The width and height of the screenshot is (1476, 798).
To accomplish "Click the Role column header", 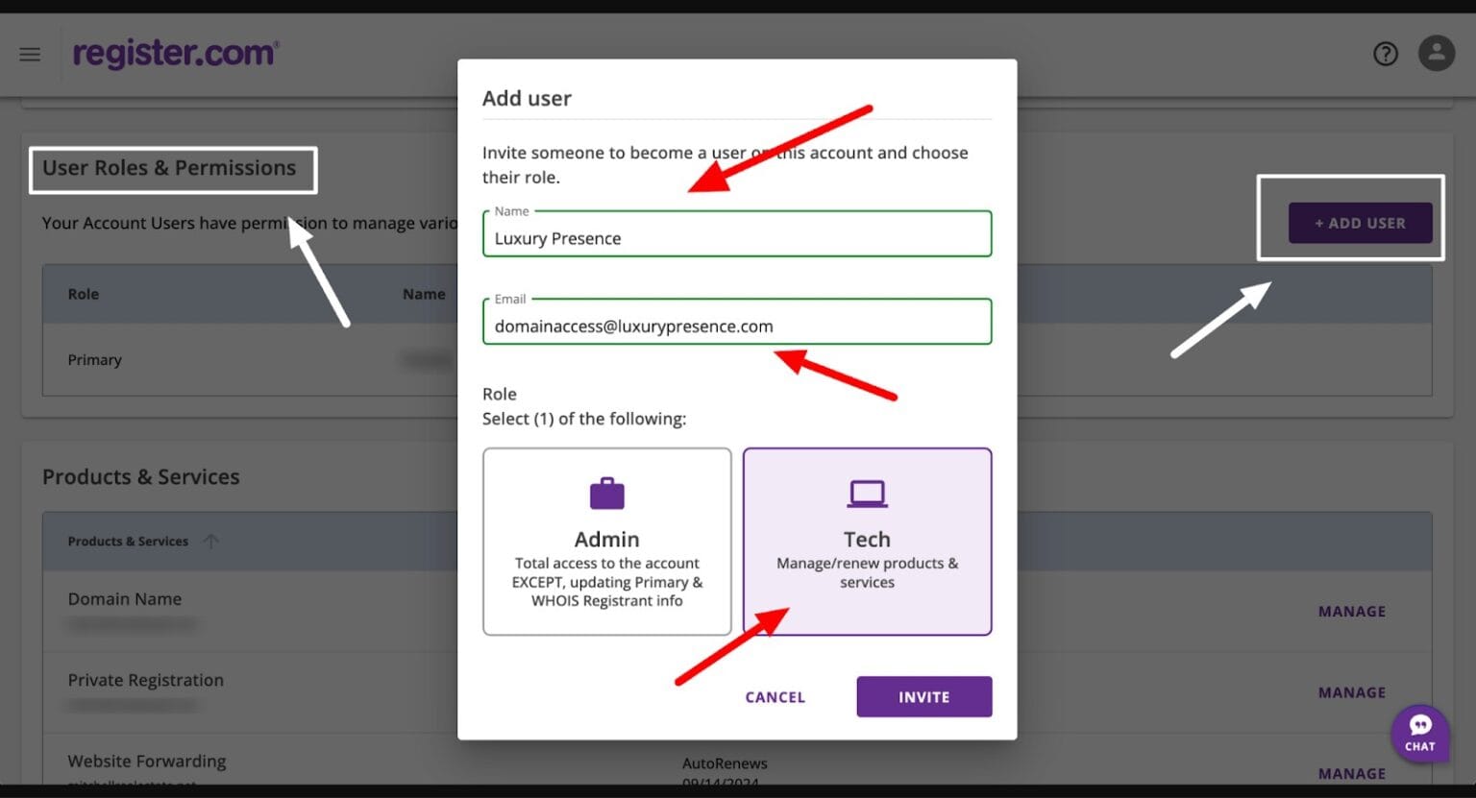I will tap(84, 294).
